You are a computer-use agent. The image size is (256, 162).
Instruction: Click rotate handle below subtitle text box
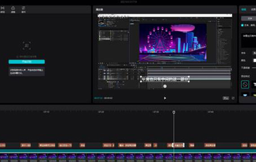coord(165,86)
